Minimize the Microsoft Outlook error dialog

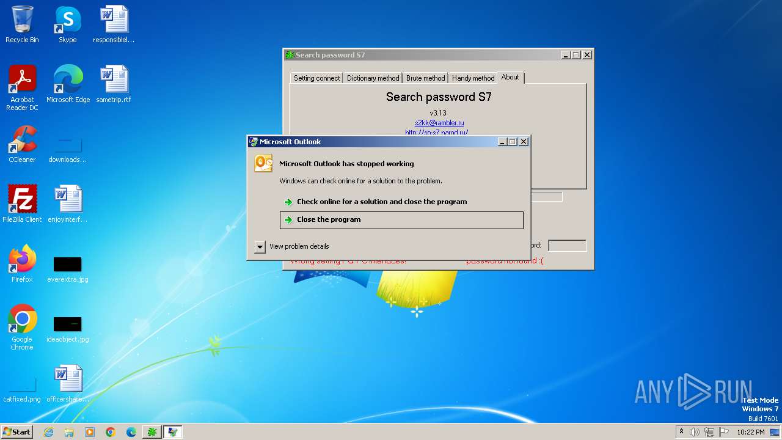tap(502, 142)
